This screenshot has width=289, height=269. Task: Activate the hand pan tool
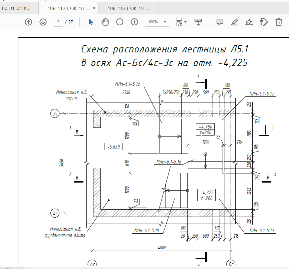pyautogui.click(x=105, y=22)
